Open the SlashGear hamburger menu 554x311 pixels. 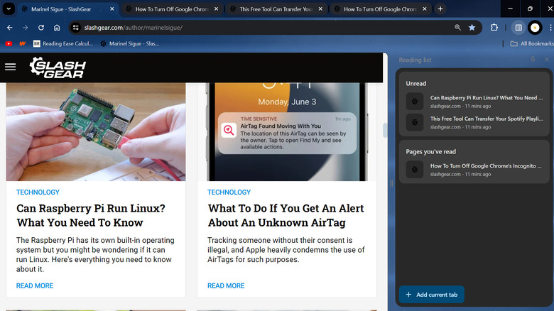tap(10, 67)
